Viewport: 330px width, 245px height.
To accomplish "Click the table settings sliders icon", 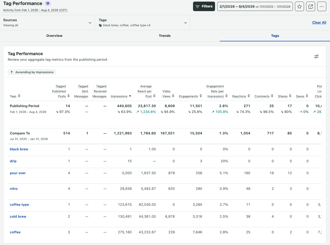I will (x=316, y=56).
